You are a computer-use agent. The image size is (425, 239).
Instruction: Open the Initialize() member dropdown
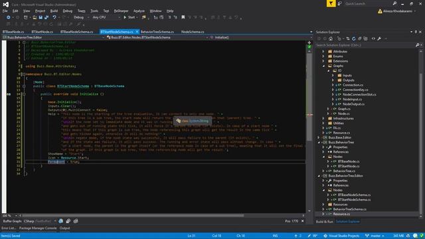[311, 37]
